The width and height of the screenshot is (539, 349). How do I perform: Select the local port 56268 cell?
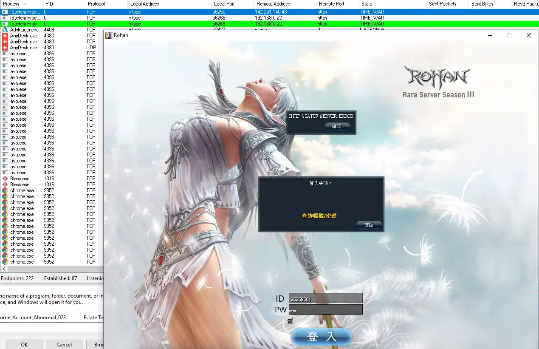coord(219,18)
